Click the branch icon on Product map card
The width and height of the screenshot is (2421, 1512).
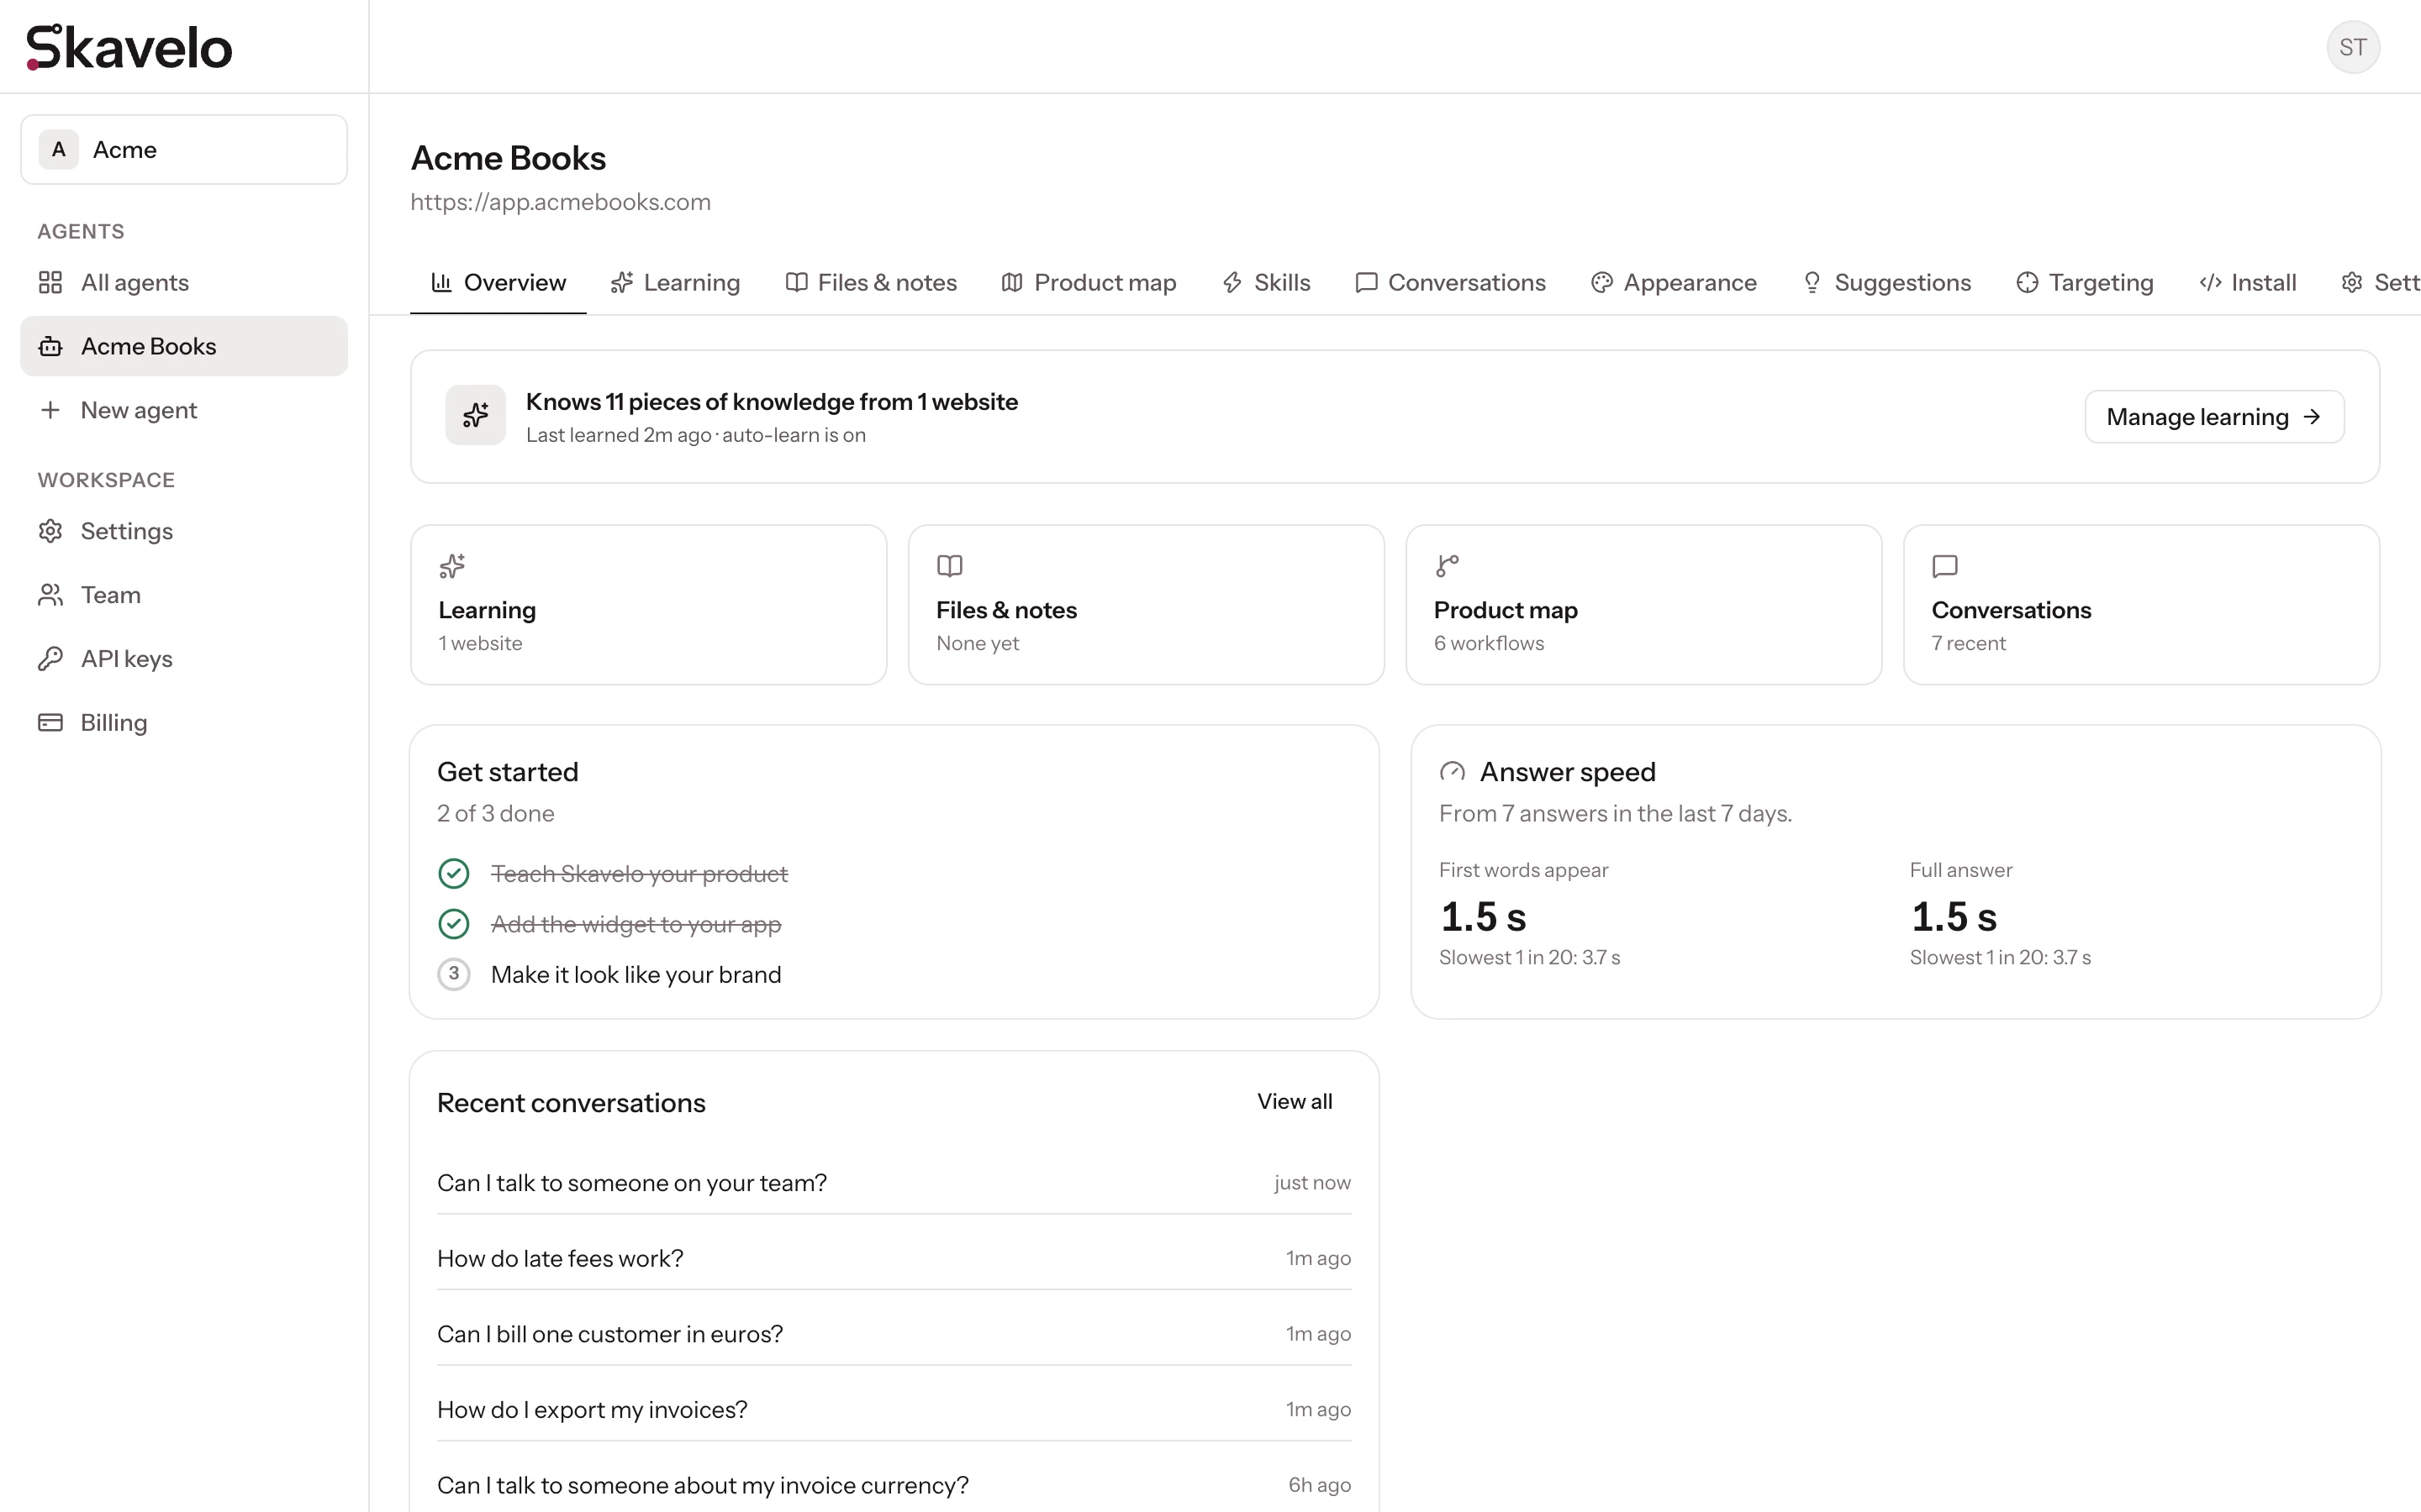[x=1447, y=566]
